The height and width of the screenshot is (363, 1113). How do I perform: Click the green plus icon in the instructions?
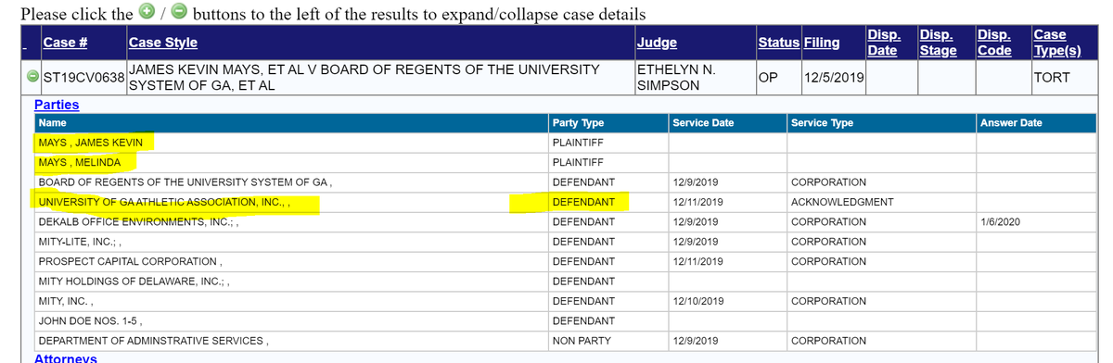coord(147,13)
